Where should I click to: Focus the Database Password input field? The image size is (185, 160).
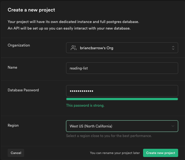[x=122, y=91]
